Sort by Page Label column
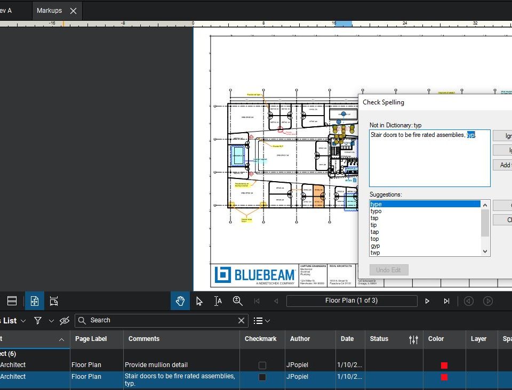Screen dimensions: 512x390 coord(97,339)
